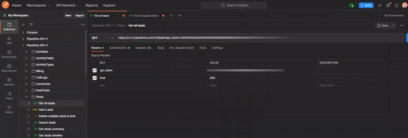Collapse the Deals folder
The height and width of the screenshot is (138, 408).
pyautogui.click(x=26, y=97)
